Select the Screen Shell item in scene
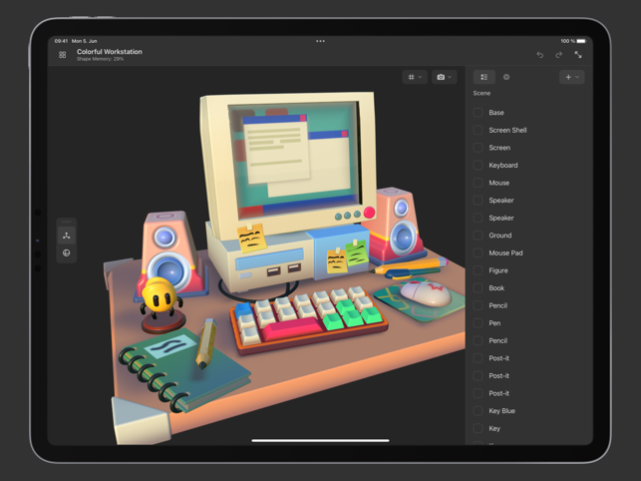 [x=507, y=131]
